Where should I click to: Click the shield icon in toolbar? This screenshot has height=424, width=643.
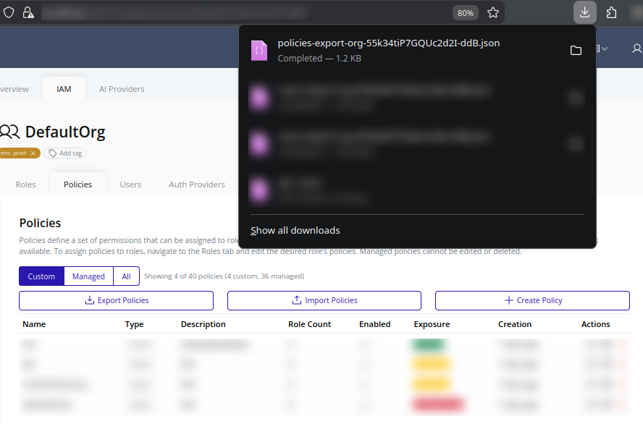pos(7,12)
